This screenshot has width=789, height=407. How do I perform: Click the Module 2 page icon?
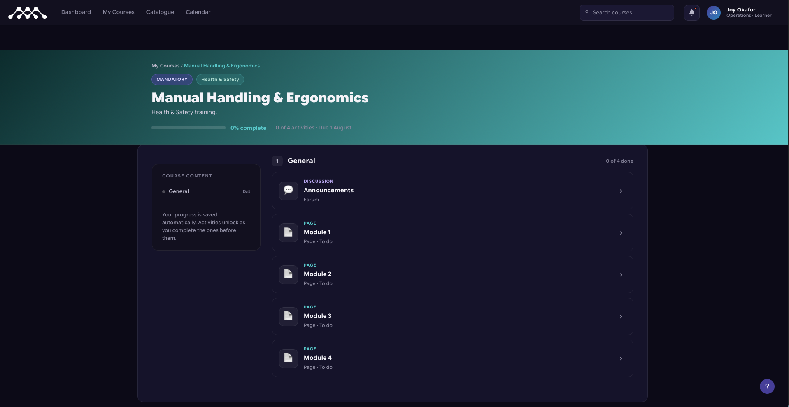click(289, 275)
